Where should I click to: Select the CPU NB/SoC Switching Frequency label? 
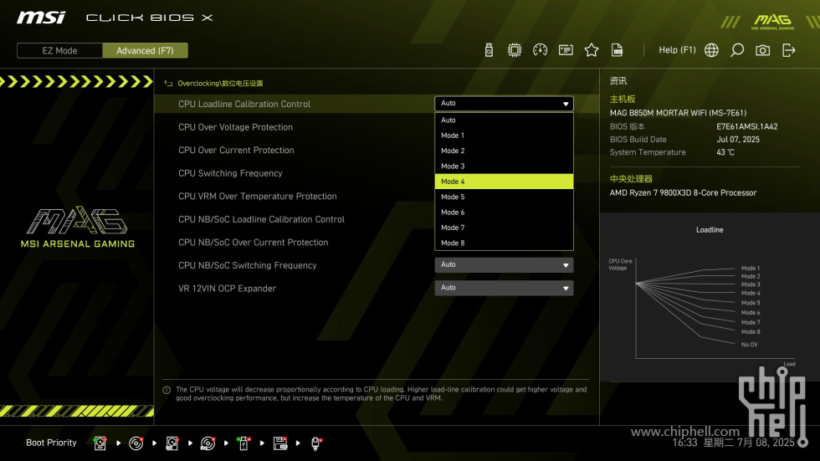pos(248,265)
